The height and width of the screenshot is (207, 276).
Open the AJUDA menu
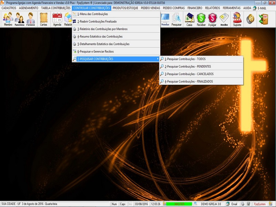[x=247, y=8]
